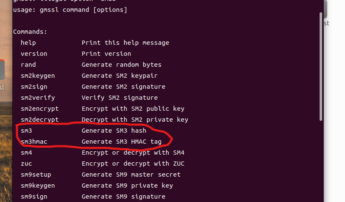The height and width of the screenshot is (202, 345).
Task: Click the "zuc" command name
Action: [26, 164]
